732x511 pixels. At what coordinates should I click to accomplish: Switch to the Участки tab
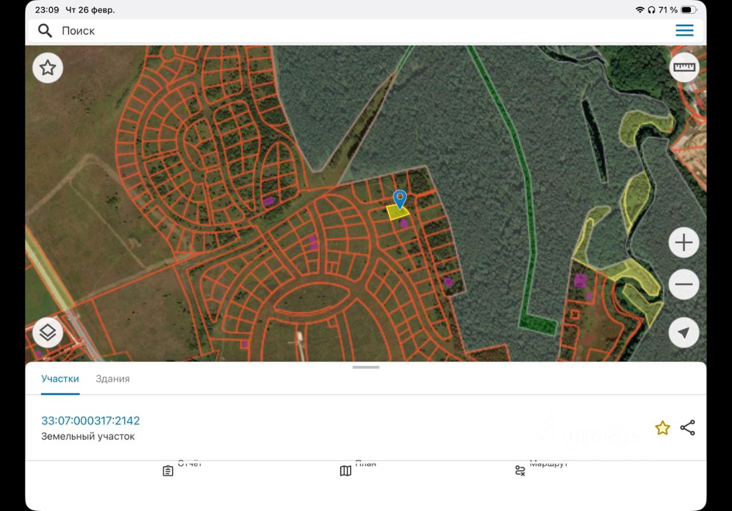pyautogui.click(x=60, y=379)
